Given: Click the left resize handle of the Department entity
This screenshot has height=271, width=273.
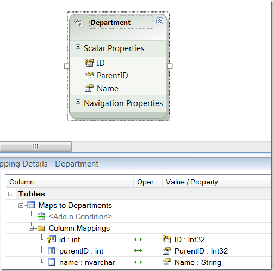Looking at the screenshot, I should coord(66,66).
